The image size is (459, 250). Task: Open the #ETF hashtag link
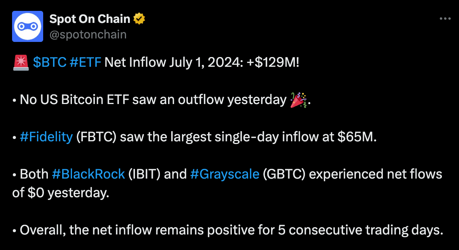86,62
